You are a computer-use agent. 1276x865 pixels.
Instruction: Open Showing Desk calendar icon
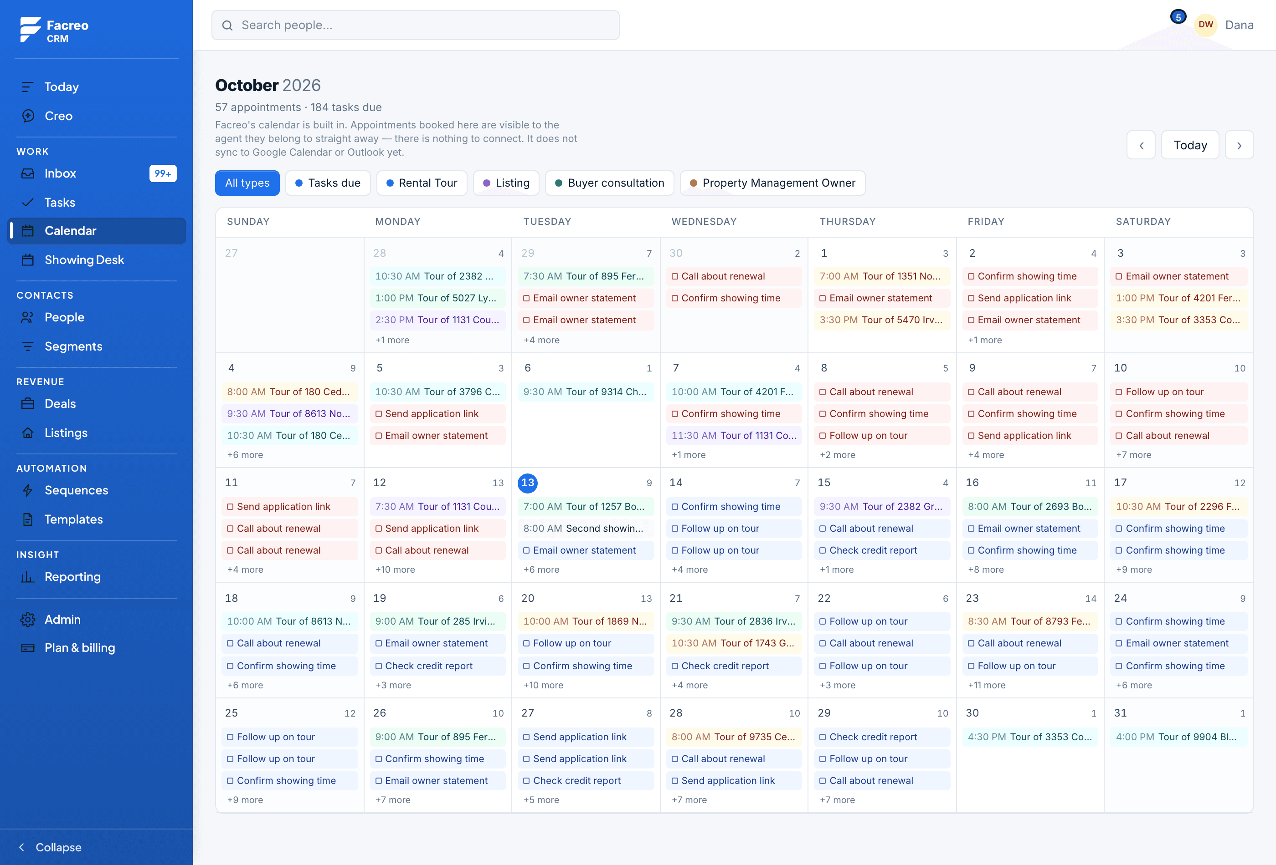(27, 260)
